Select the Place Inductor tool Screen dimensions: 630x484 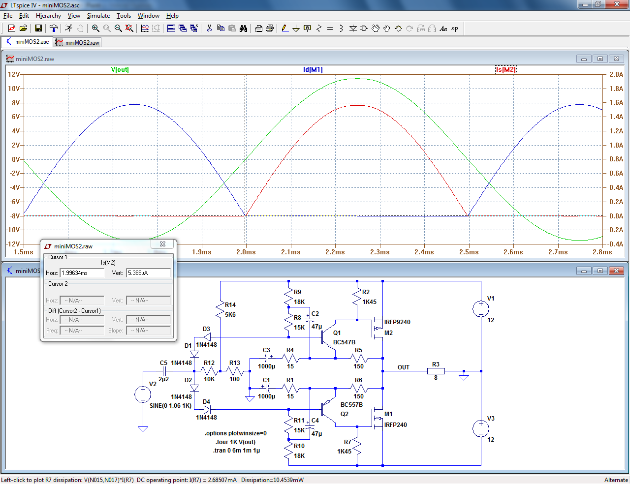click(x=342, y=29)
